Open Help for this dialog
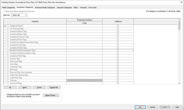The height and width of the screenshot is (110, 184). tap(177, 107)
